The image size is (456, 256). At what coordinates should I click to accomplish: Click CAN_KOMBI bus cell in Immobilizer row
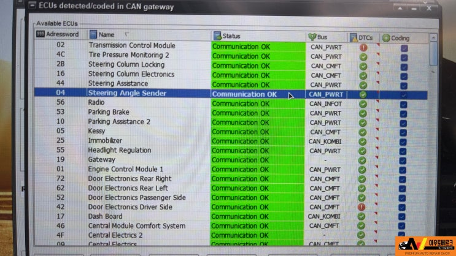pos(325,141)
